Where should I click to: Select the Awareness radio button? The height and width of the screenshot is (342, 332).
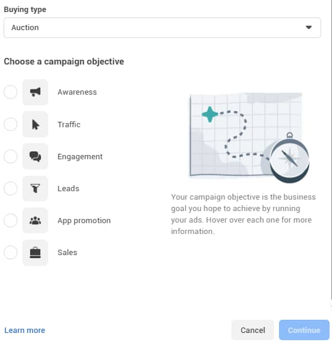10,92
